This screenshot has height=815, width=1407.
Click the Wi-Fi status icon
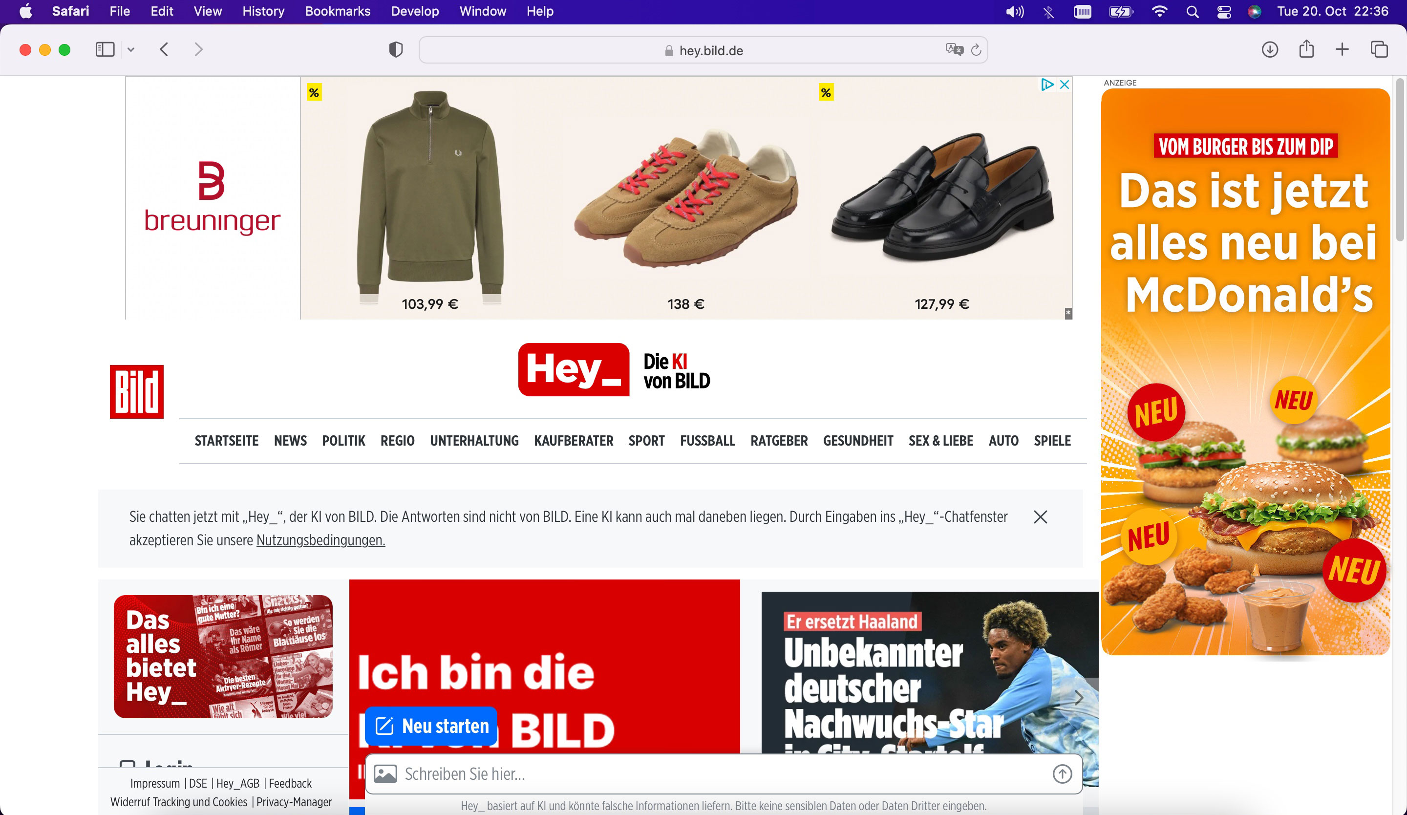[x=1160, y=12]
